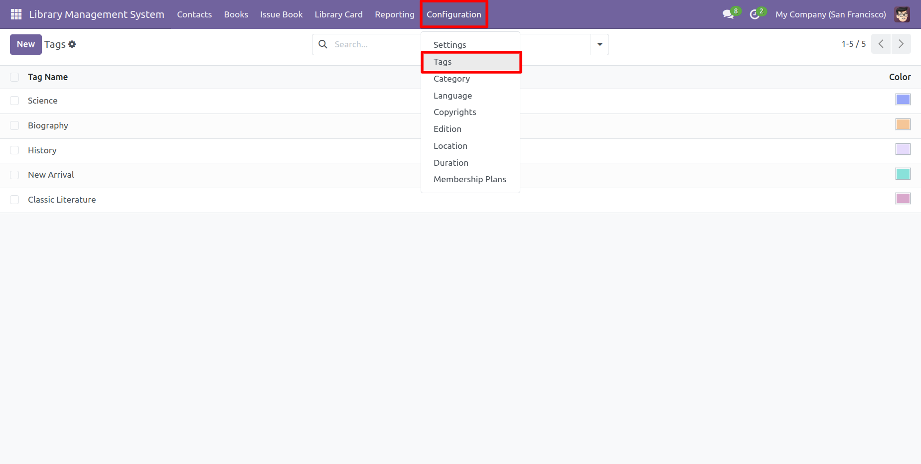Open the My Company switcher

(x=830, y=14)
